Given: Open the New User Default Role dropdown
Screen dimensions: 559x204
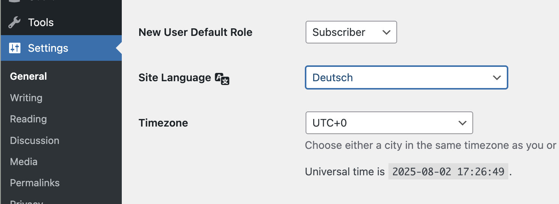Looking at the screenshot, I should pos(351,32).
